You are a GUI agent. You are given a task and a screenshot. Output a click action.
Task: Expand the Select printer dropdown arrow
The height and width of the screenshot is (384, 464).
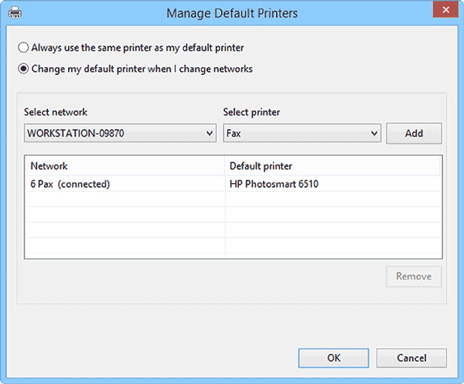coord(374,134)
